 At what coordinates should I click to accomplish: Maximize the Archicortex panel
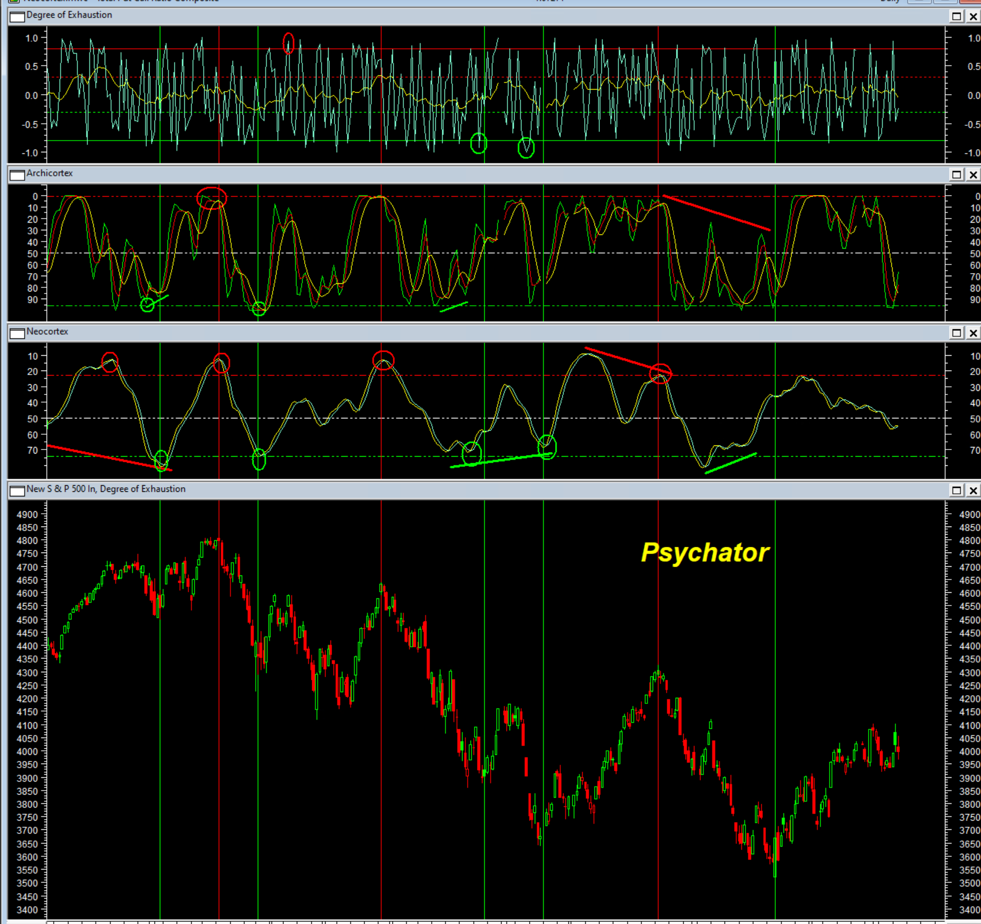[957, 175]
